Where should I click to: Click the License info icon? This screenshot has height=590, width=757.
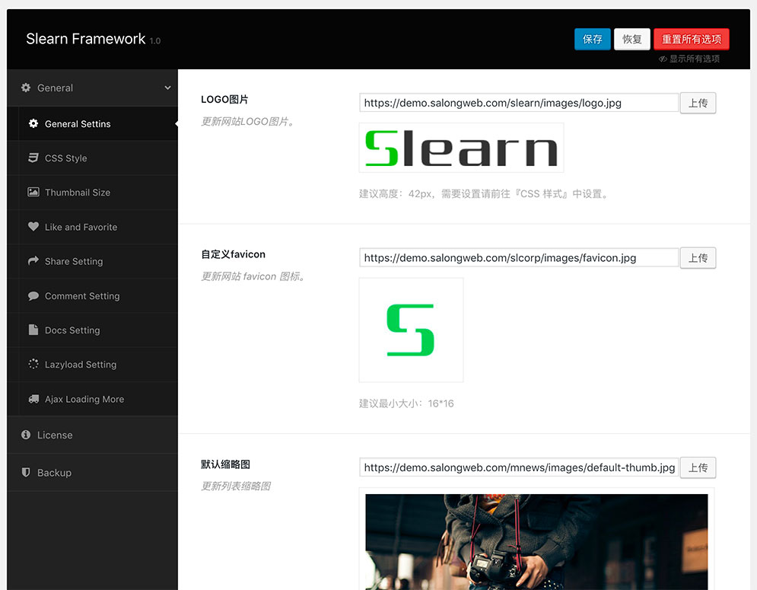[x=26, y=435]
